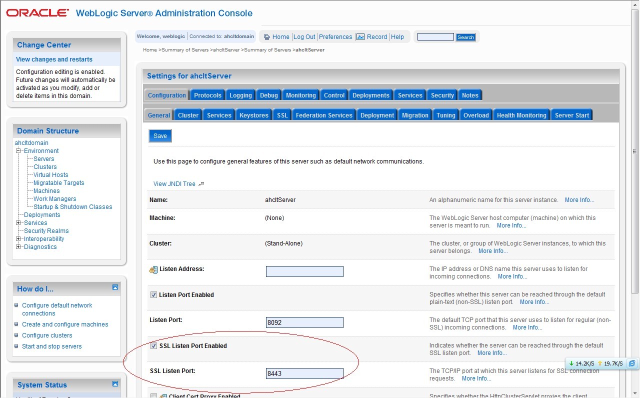The width and height of the screenshot is (640, 398).
Task: Go to the Monitoring tab
Action: click(300, 95)
